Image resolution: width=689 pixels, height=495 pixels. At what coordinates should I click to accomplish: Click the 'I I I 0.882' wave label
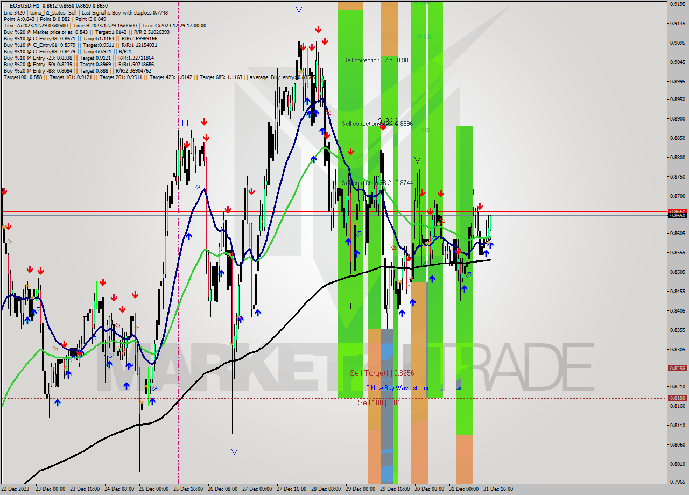381,122
